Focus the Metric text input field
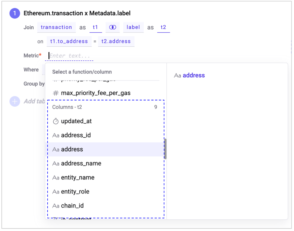294x231 pixels. pos(70,56)
